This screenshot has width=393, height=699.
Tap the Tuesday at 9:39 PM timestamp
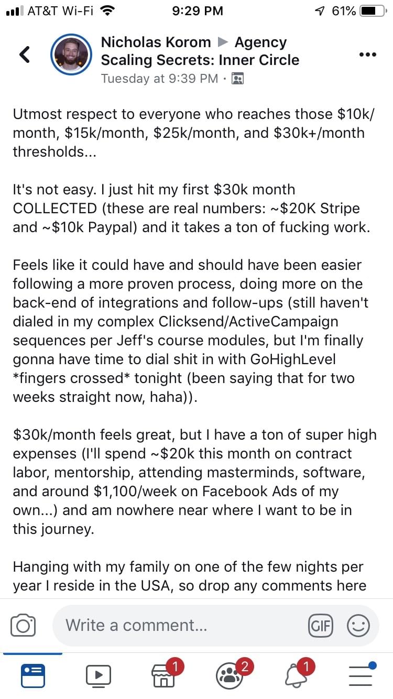tap(159, 79)
